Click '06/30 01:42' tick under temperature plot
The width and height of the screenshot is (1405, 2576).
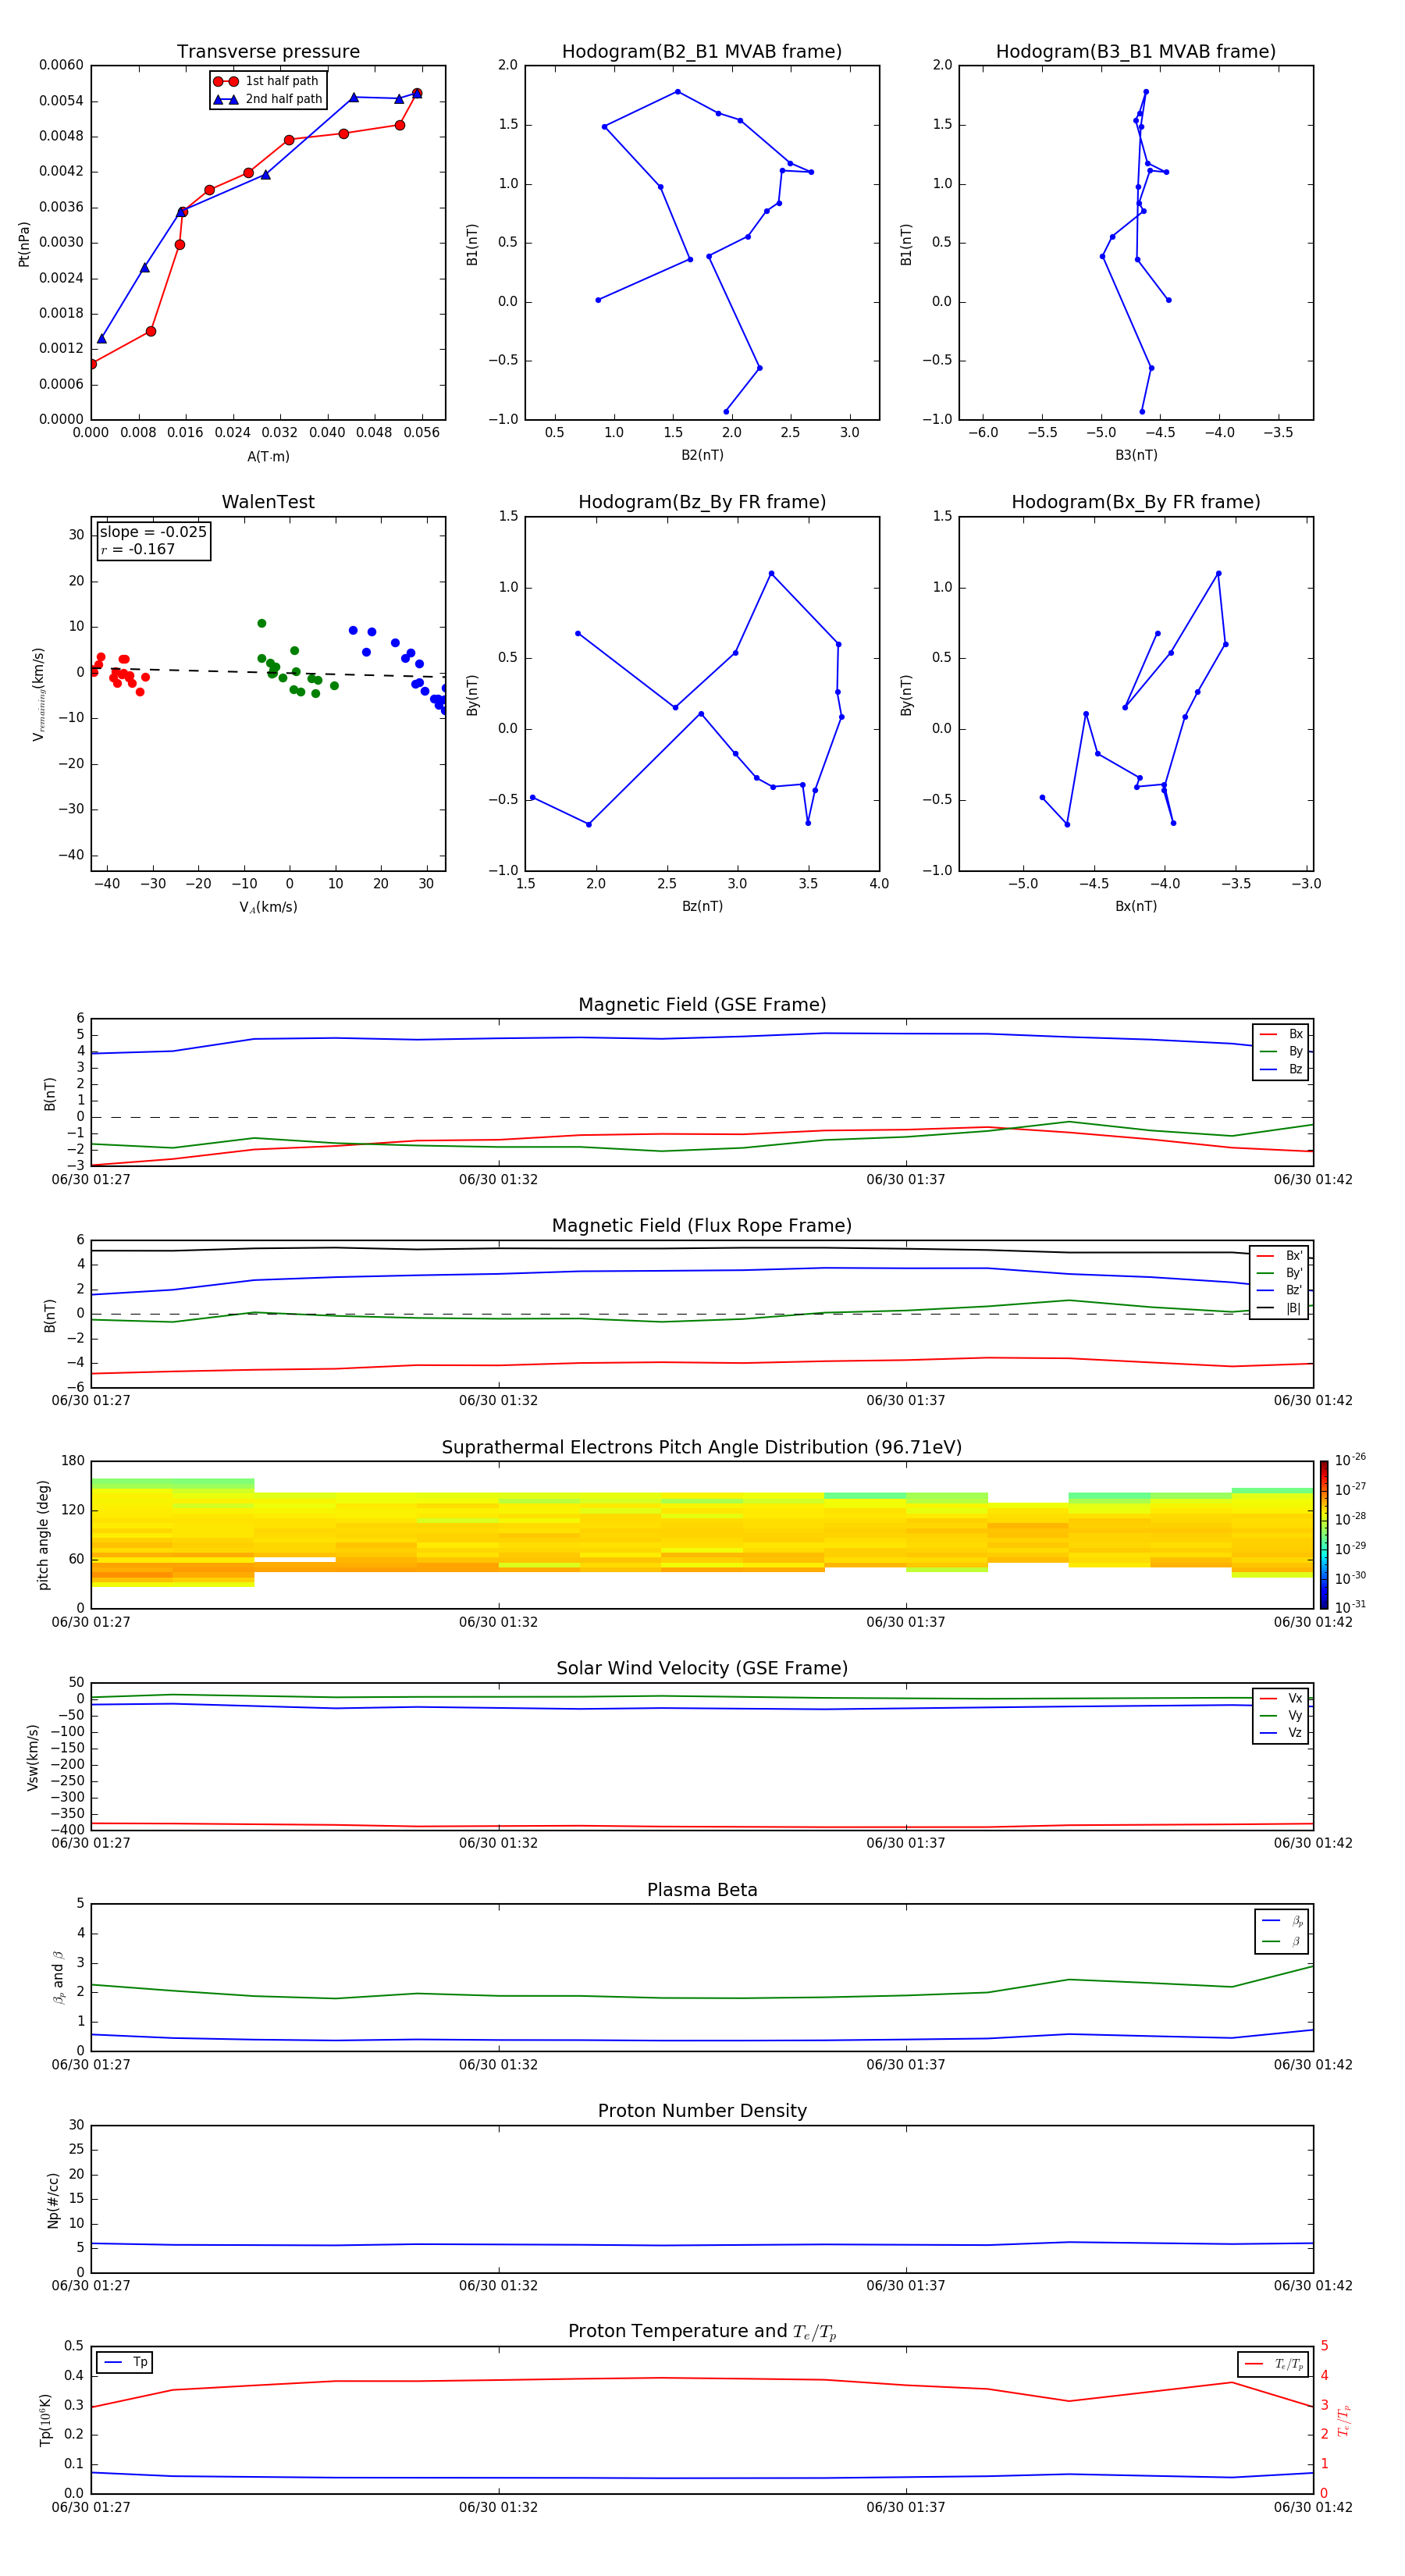coord(1313,2507)
